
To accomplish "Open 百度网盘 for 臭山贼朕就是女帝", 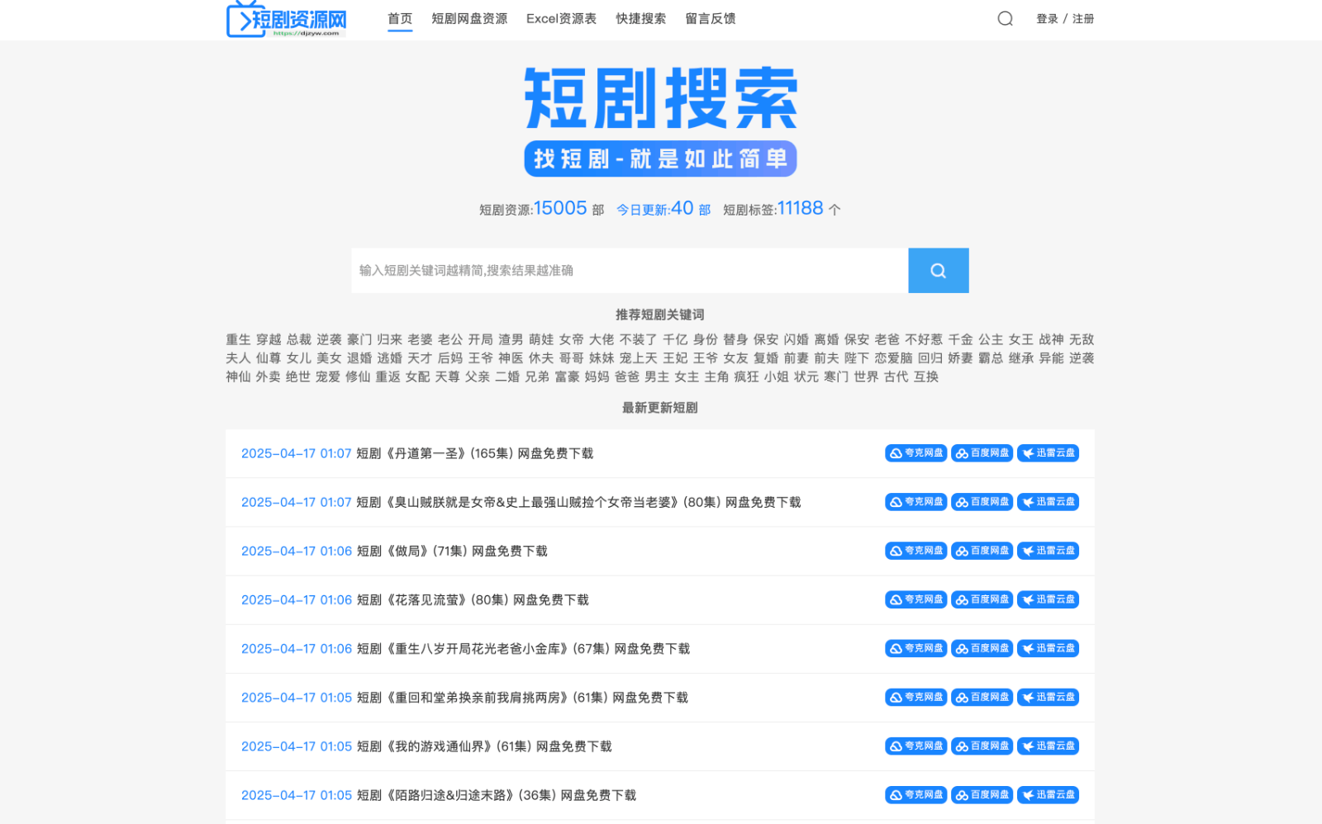I will tap(982, 501).
